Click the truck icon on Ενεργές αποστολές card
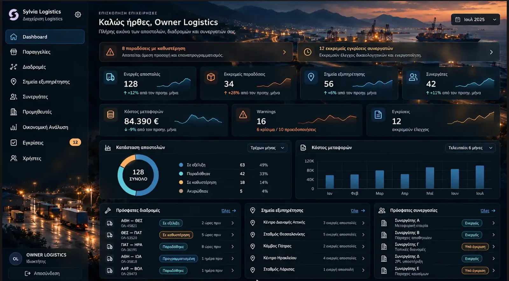Image resolution: width=509 pixels, height=281 pixels. coord(110,77)
